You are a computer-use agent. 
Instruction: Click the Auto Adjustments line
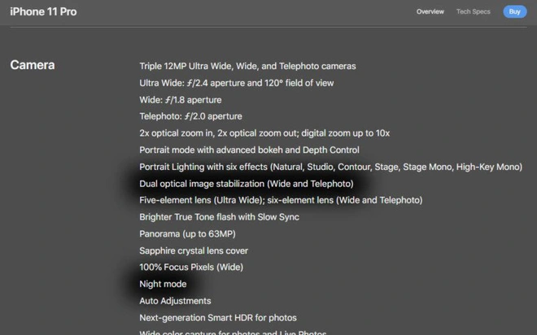click(175, 301)
